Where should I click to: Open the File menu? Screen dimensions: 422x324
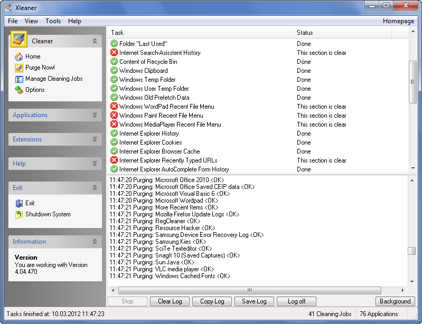(13, 21)
